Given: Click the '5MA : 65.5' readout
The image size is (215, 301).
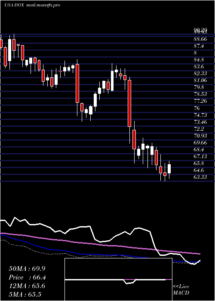Looking at the screenshot, I should click(25, 295).
